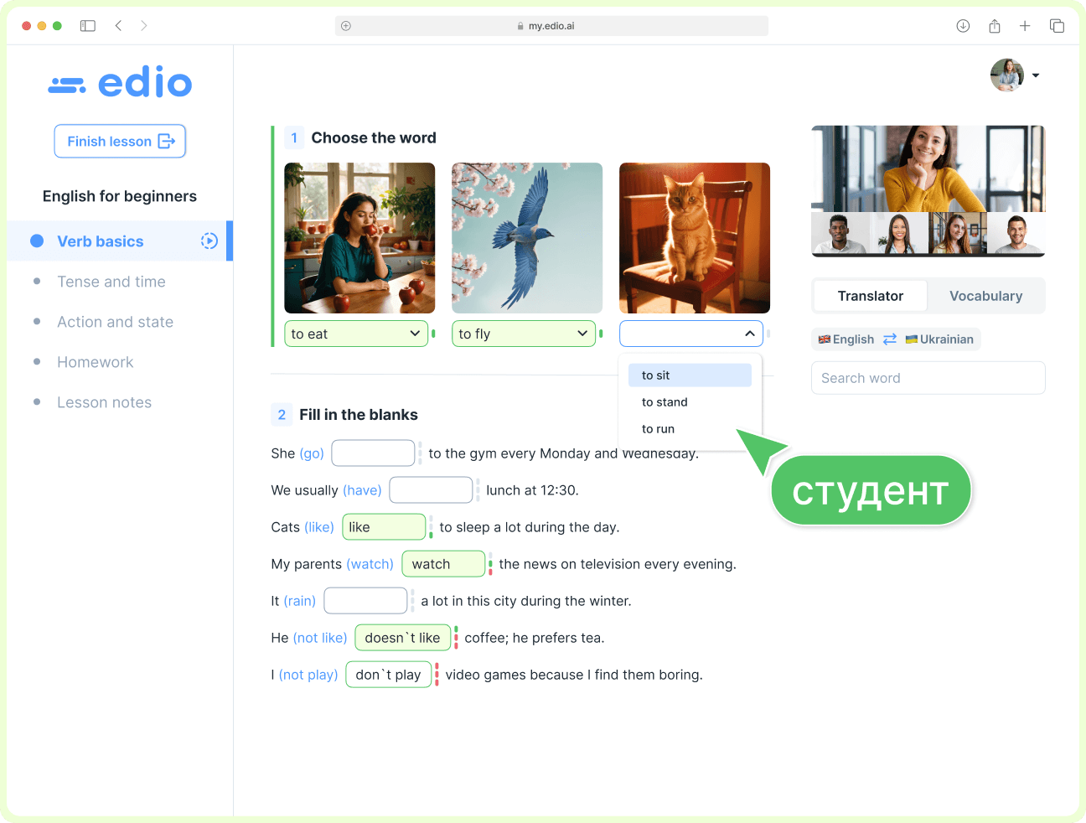Open the profile avatar in the top right
Image resolution: width=1086 pixels, height=823 pixels.
click(x=1006, y=75)
